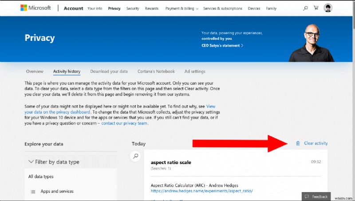Viewport: 355px width, 201px height.
Task: Switch to the Overview tab
Action: pos(35,71)
